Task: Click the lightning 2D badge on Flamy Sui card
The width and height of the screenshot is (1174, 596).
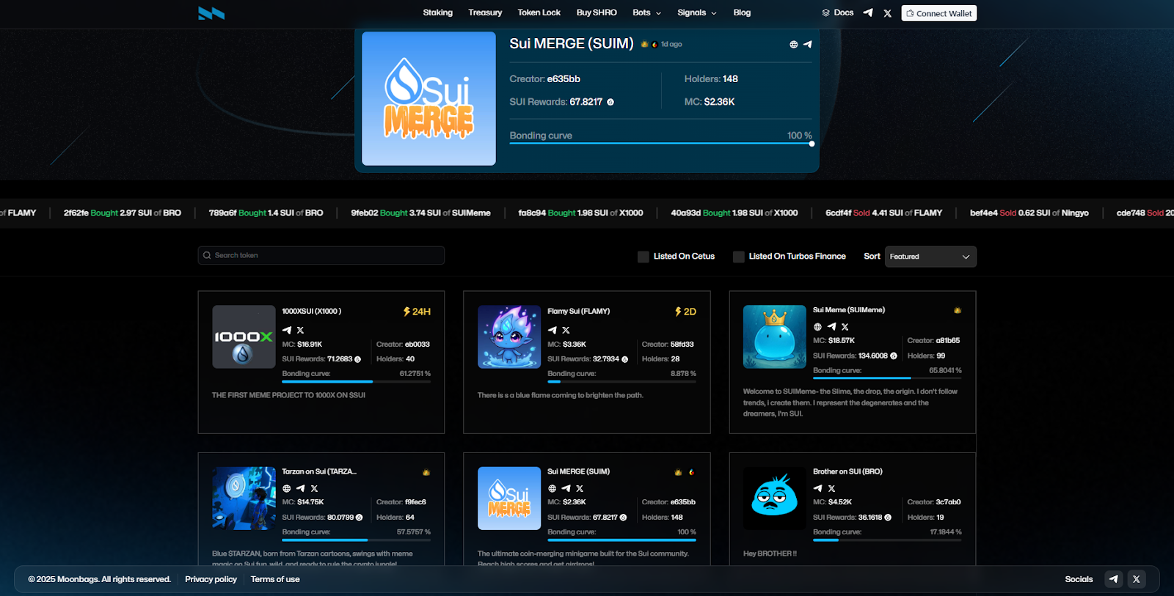Action: tap(685, 312)
